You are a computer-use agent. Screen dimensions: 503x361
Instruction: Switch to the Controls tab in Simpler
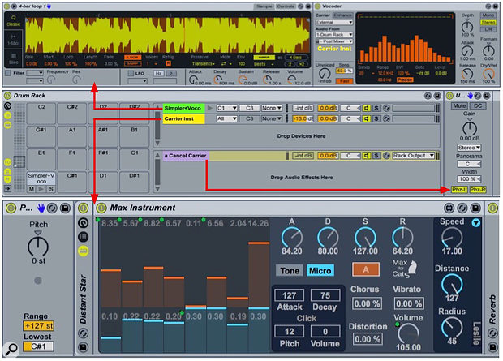pyautogui.click(x=286, y=6)
